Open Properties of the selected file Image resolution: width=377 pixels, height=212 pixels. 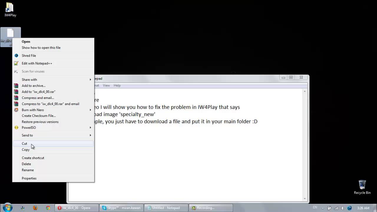[x=29, y=178]
